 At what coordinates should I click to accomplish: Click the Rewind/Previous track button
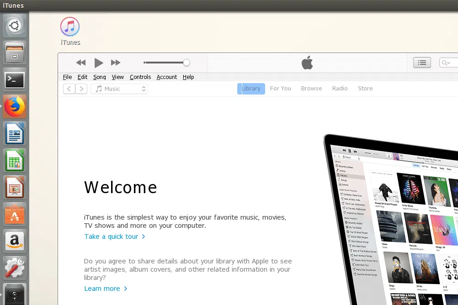81,63
